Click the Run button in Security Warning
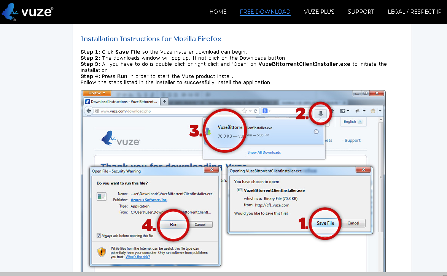This screenshot has height=276, width=447. [173, 225]
